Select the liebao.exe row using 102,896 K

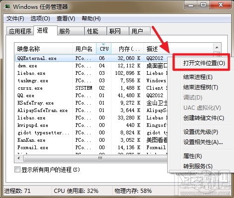(91, 73)
